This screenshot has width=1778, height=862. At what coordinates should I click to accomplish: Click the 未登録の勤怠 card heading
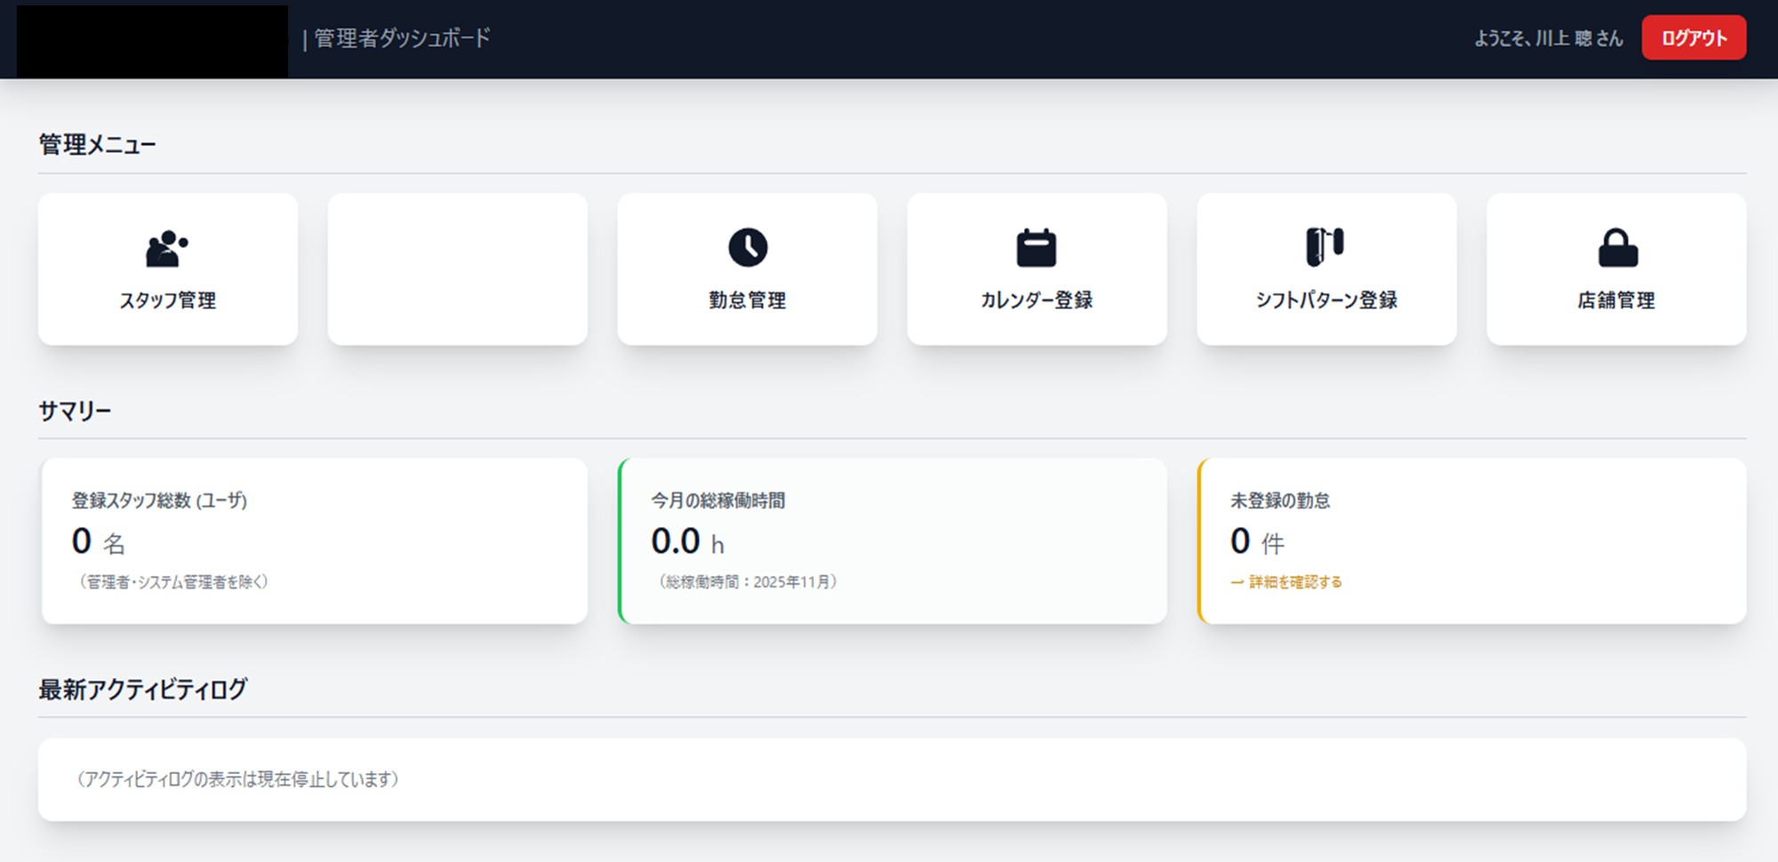1280,500
